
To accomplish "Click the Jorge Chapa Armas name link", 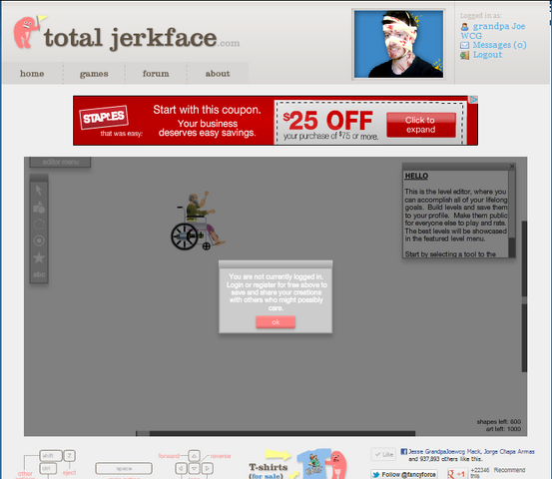I will (x=509, y=451).
